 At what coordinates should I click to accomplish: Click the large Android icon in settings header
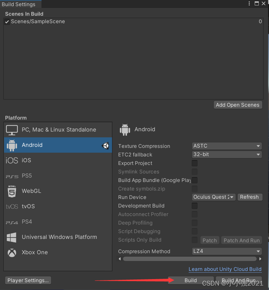click(125, 130)
